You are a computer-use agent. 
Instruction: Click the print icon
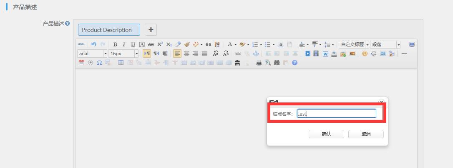coord(259,63)
